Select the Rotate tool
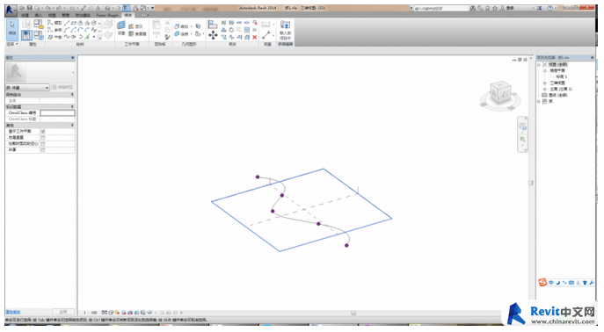The height and width of the screenshot is (332, 604). 231,30
